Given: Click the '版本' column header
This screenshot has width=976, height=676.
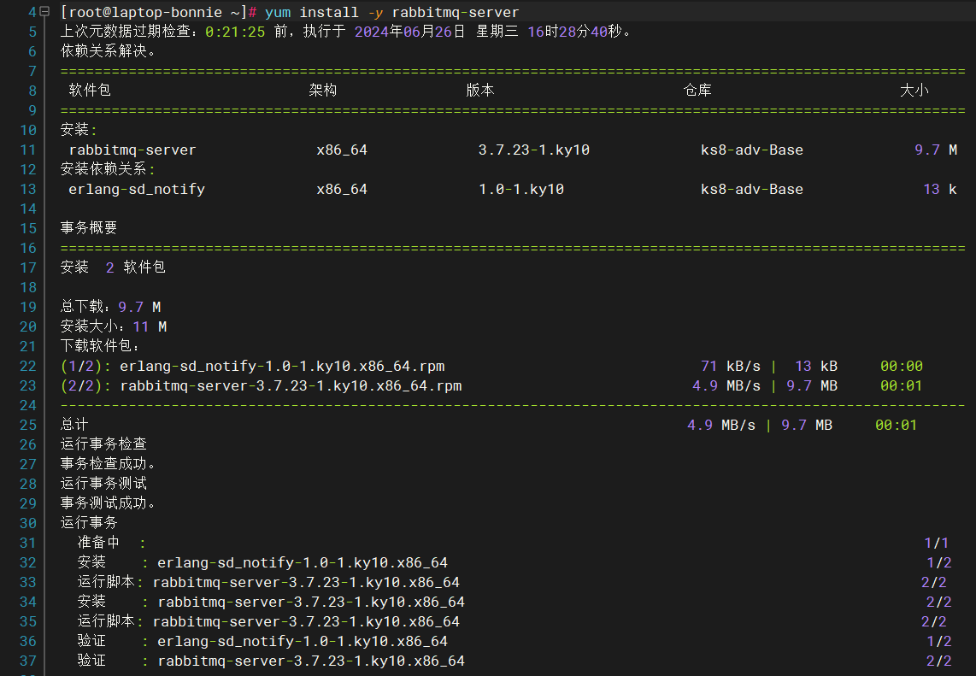Looking at the screenshot, I should (480, 91).
